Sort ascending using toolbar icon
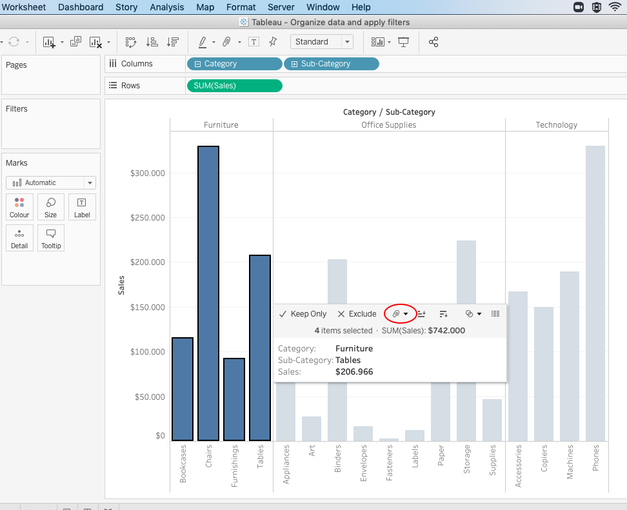The width and height of the screenshot is (627, 510). tap(152, 42)
